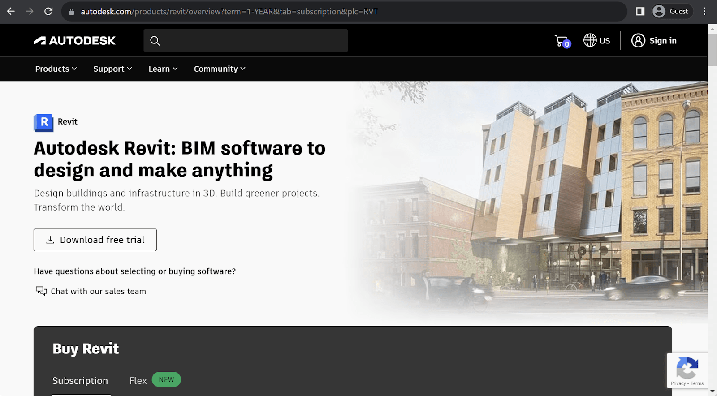This screenshot has height=396, width=717.
Task: Click the magnifier search icon
Action: [x=155, y=41]
